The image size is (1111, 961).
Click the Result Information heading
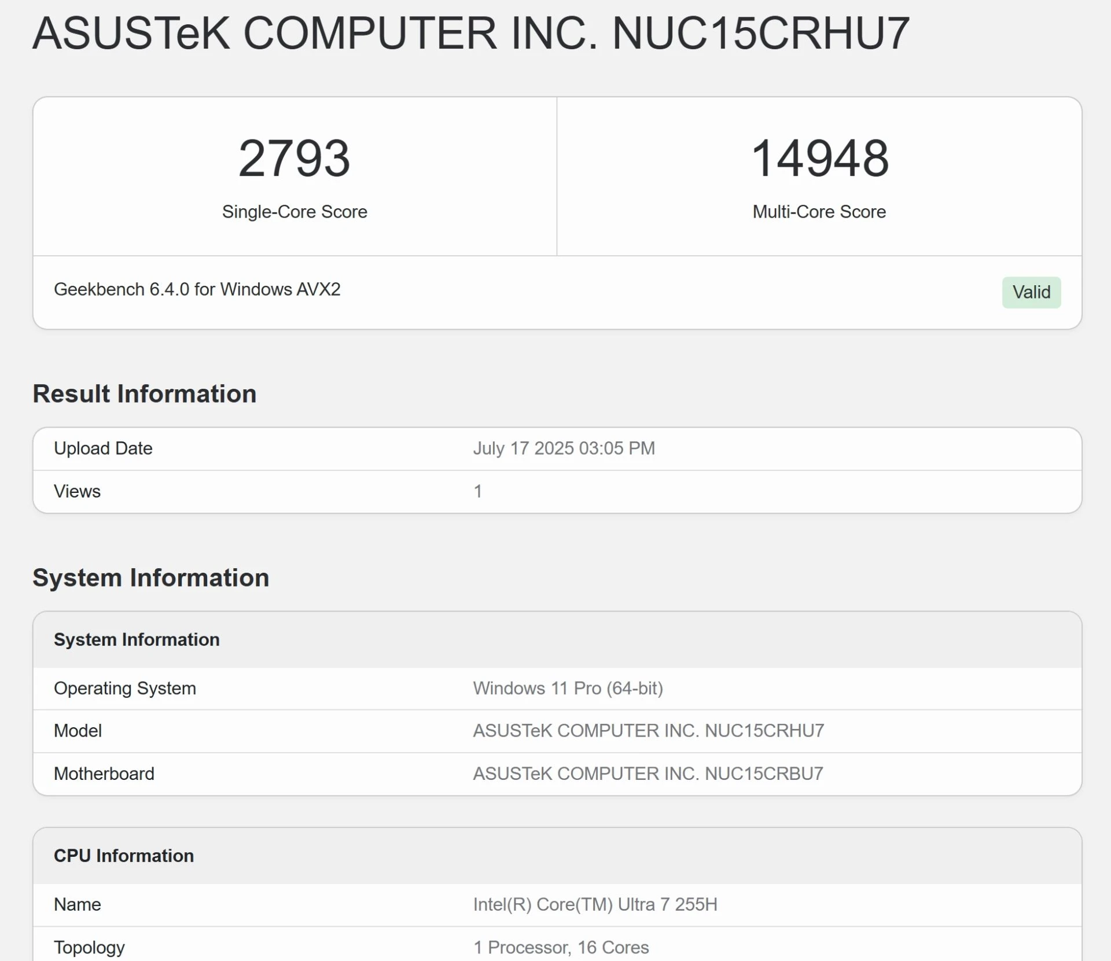145,394
